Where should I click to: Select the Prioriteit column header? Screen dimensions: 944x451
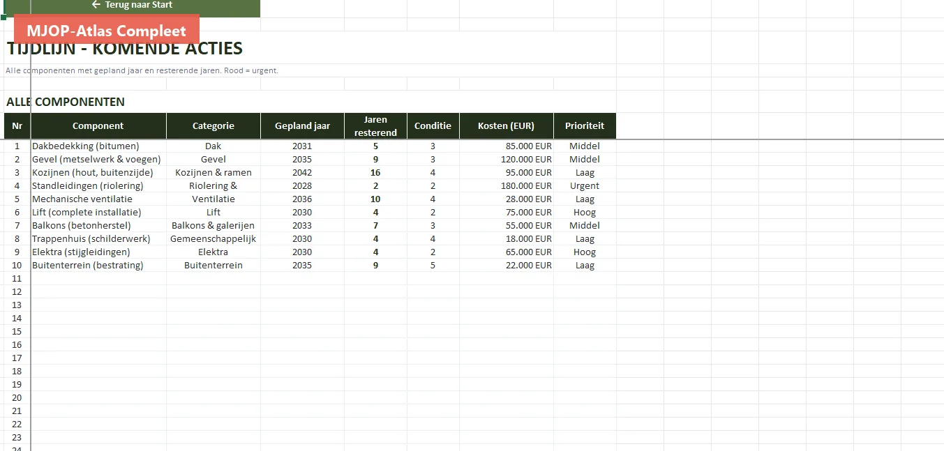[x=585, y=126]
